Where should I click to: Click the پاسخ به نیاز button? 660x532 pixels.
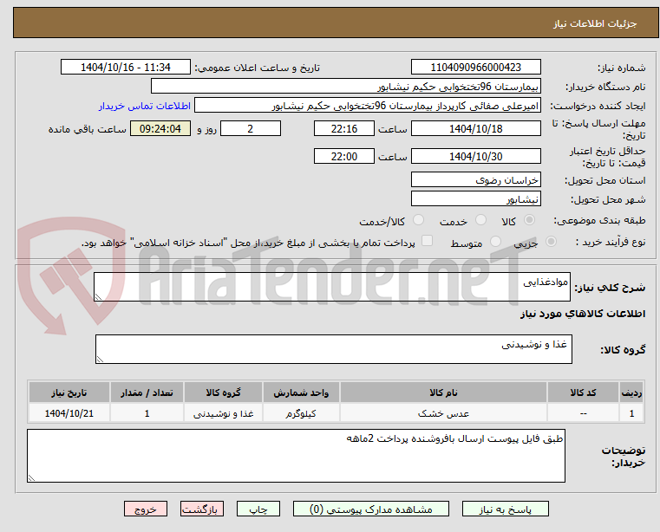click(505, 509)
